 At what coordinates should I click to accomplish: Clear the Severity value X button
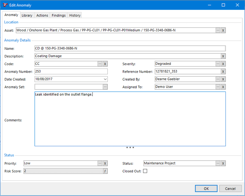point(223,64)
